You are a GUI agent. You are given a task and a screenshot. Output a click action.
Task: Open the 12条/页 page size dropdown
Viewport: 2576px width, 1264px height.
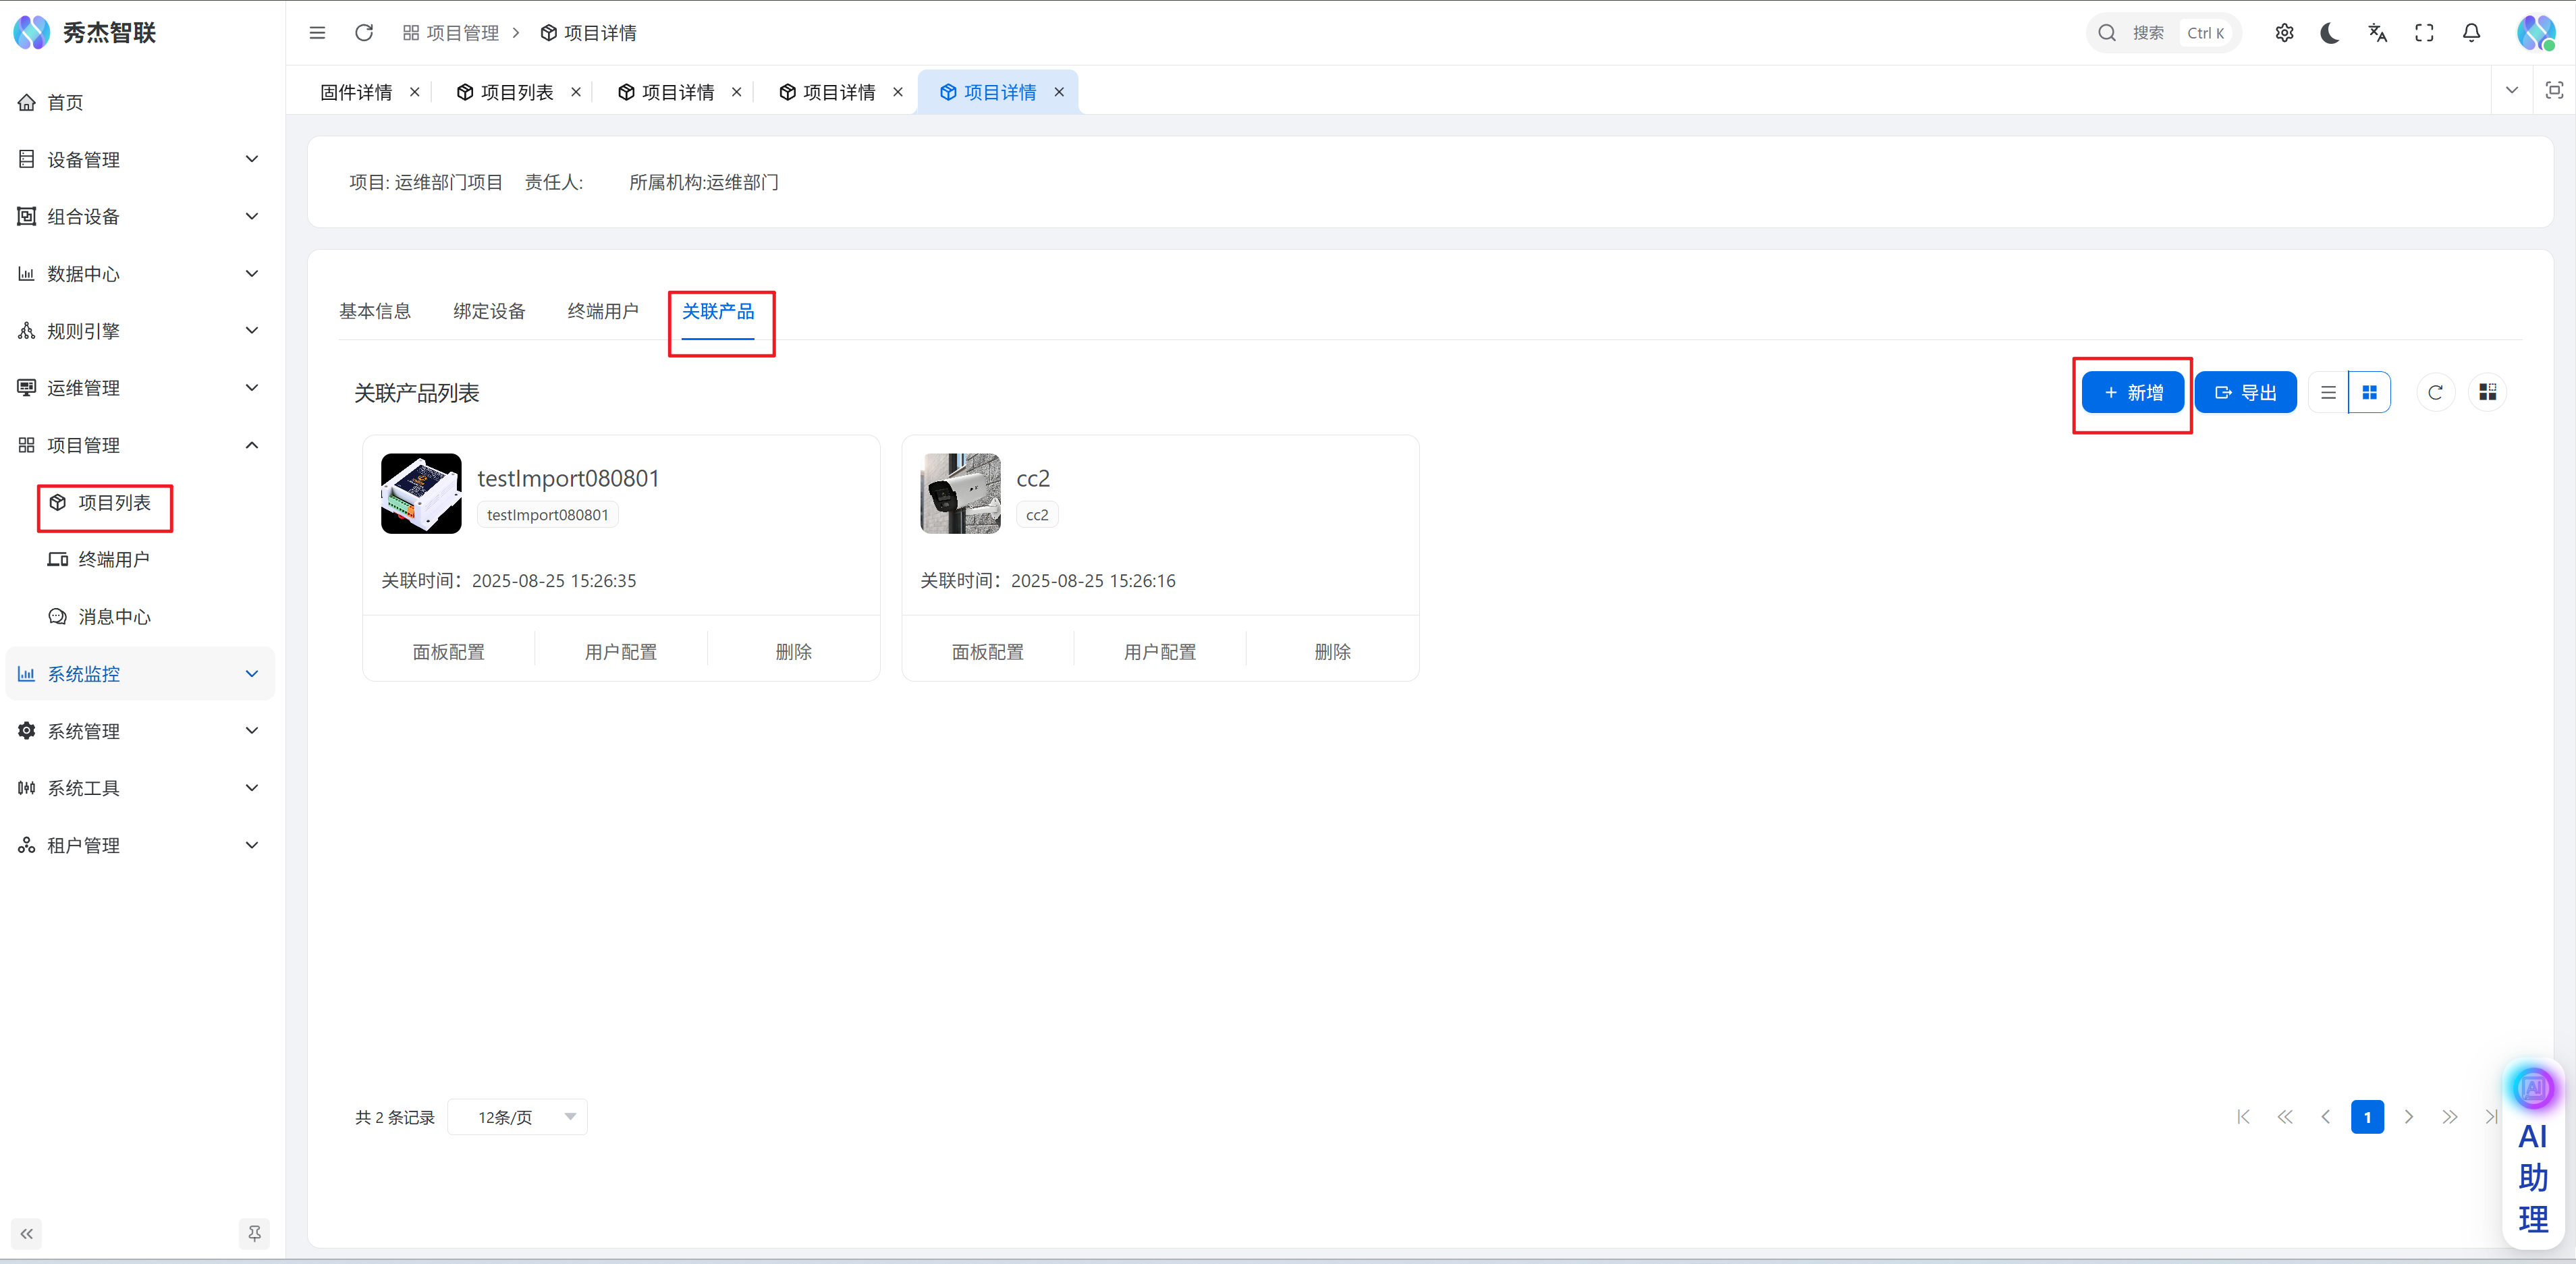click(517, 1117)
